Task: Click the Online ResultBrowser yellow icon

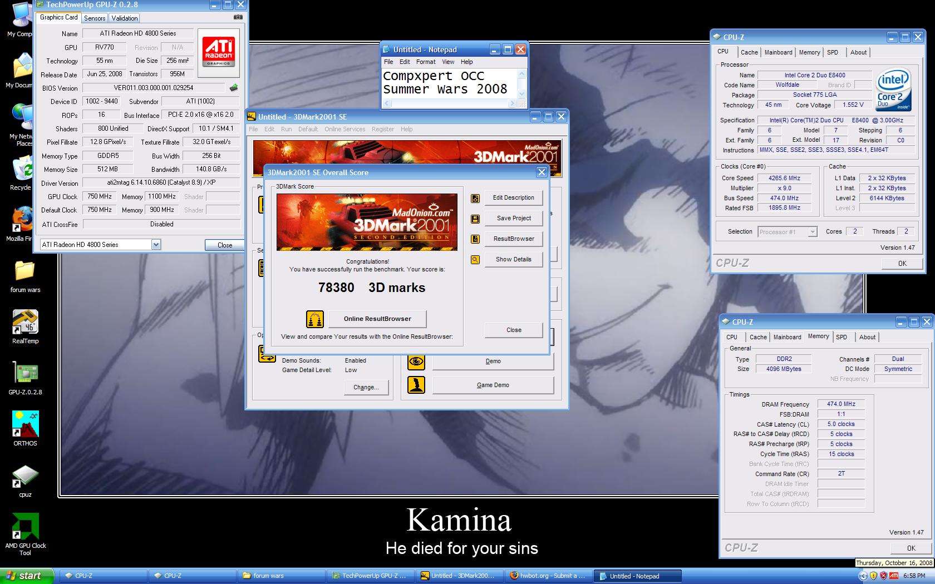Action: [x=315, y=319]
